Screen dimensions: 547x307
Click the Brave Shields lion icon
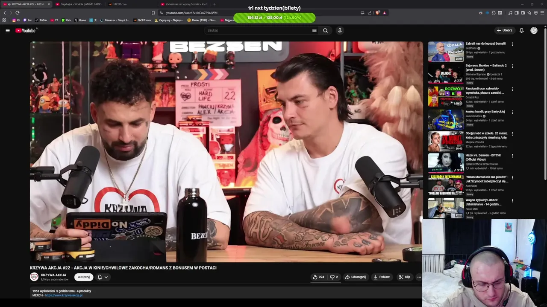point(377,13)
